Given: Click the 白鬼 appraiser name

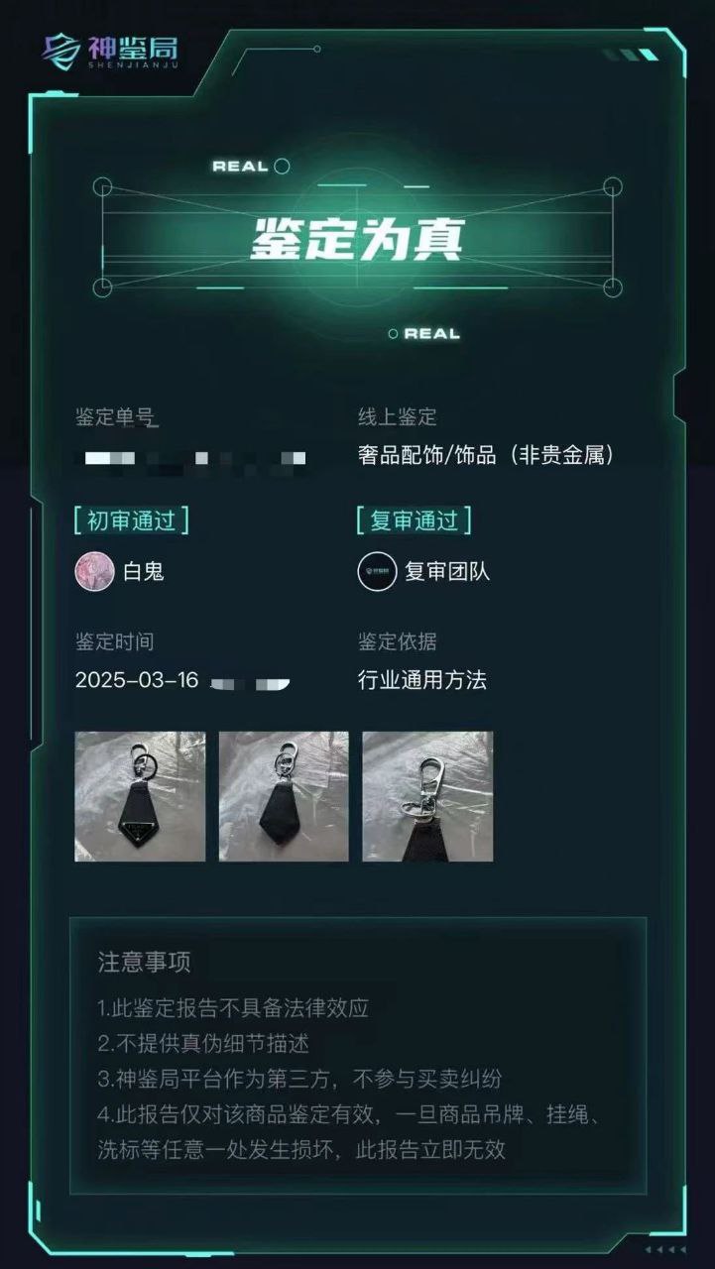Looking at the screenshot, I should click(144, 571).
